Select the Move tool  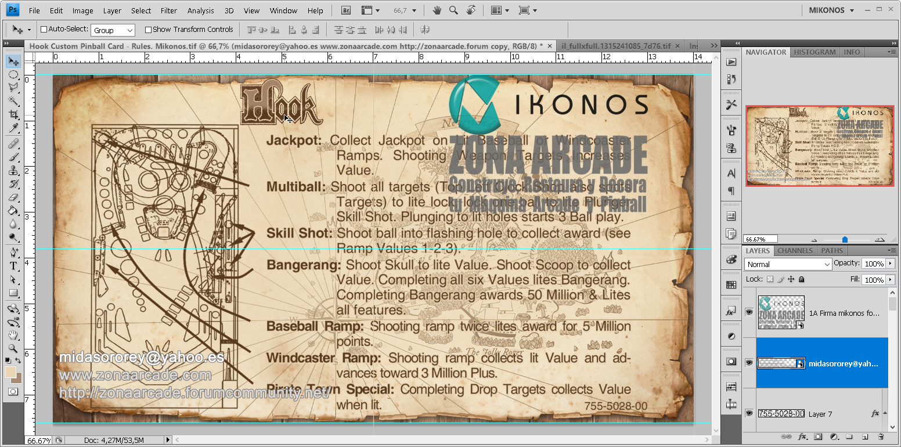point(13,60)
